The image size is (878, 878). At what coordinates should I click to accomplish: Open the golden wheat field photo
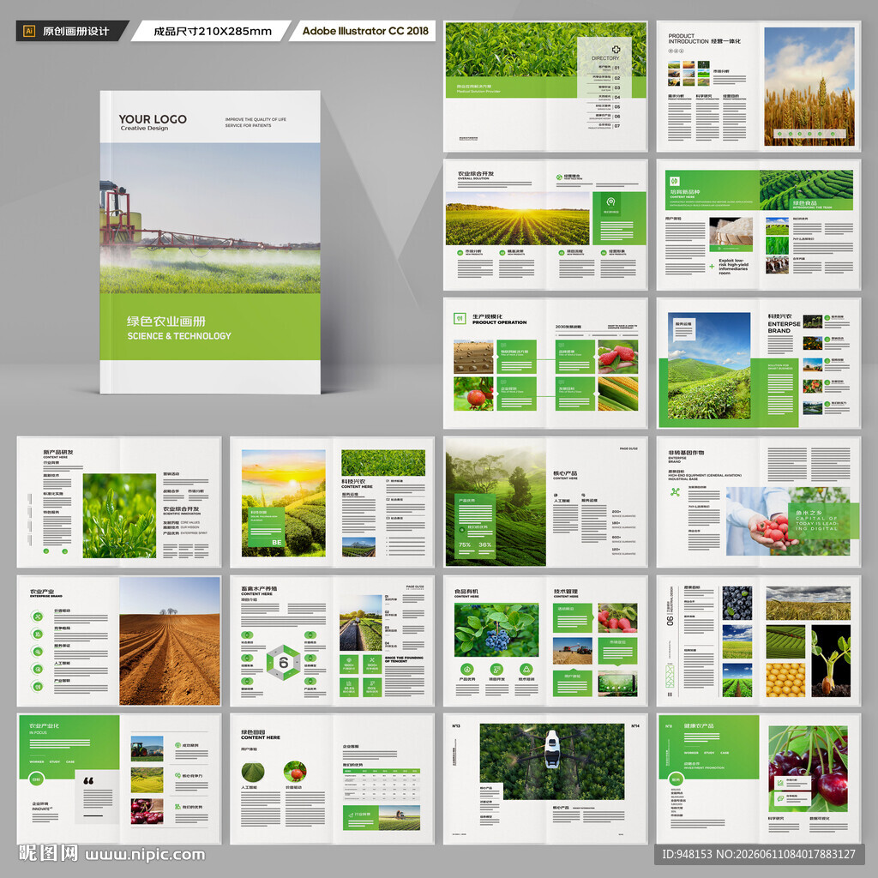[809, 87]
